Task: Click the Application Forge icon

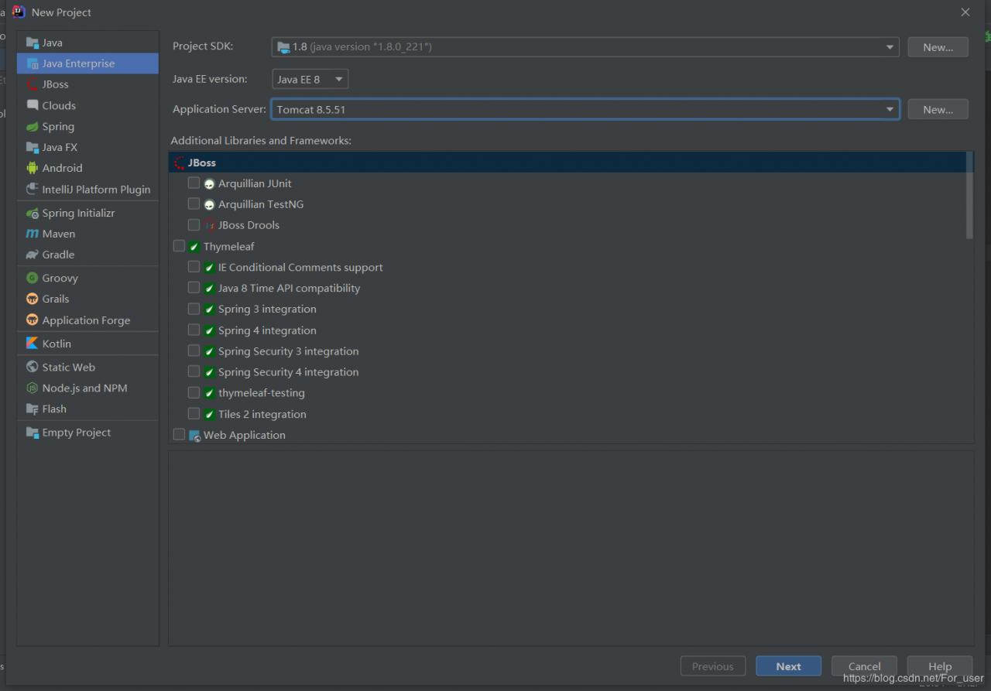Action: point(32,320)
